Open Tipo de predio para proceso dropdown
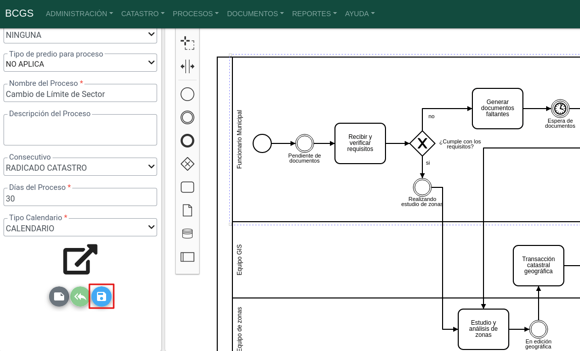 (80, 64)
